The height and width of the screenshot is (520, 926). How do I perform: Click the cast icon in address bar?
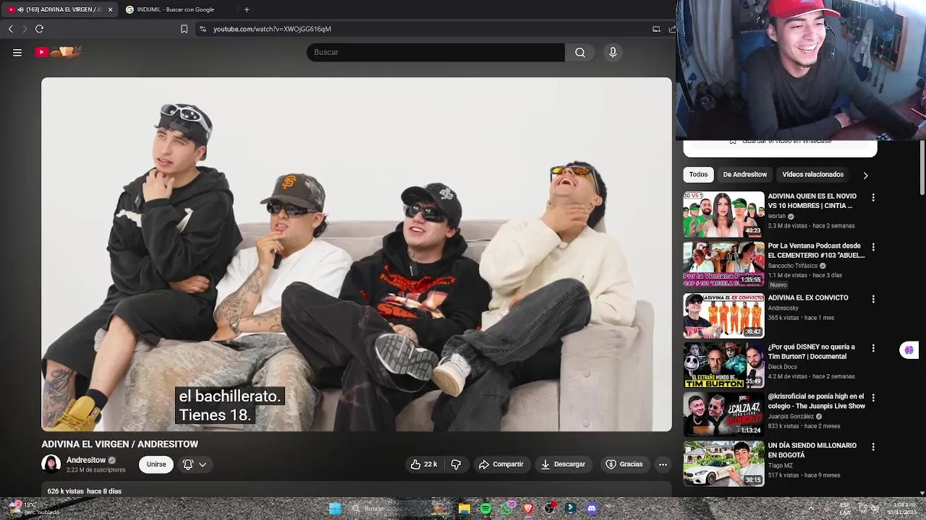pyautogui.click(x=656, y=29)
